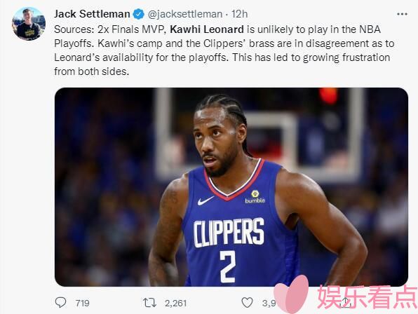Click the reply speech bubble icon

point(60,303)
